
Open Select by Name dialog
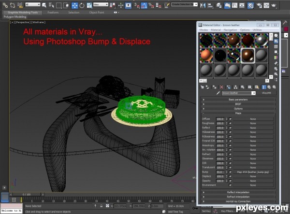pos(51,5)
